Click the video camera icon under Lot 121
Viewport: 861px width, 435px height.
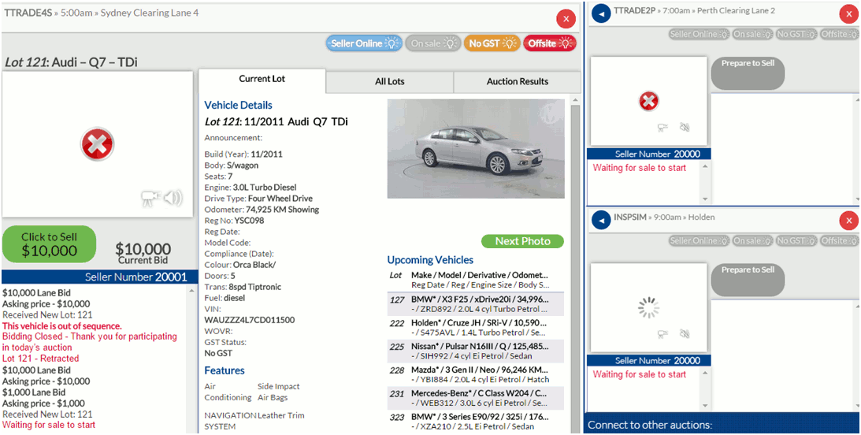click(x=150, y=199)
